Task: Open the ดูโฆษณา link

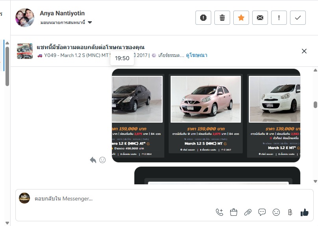Action: pyautogui.click(x=197, y=55)
